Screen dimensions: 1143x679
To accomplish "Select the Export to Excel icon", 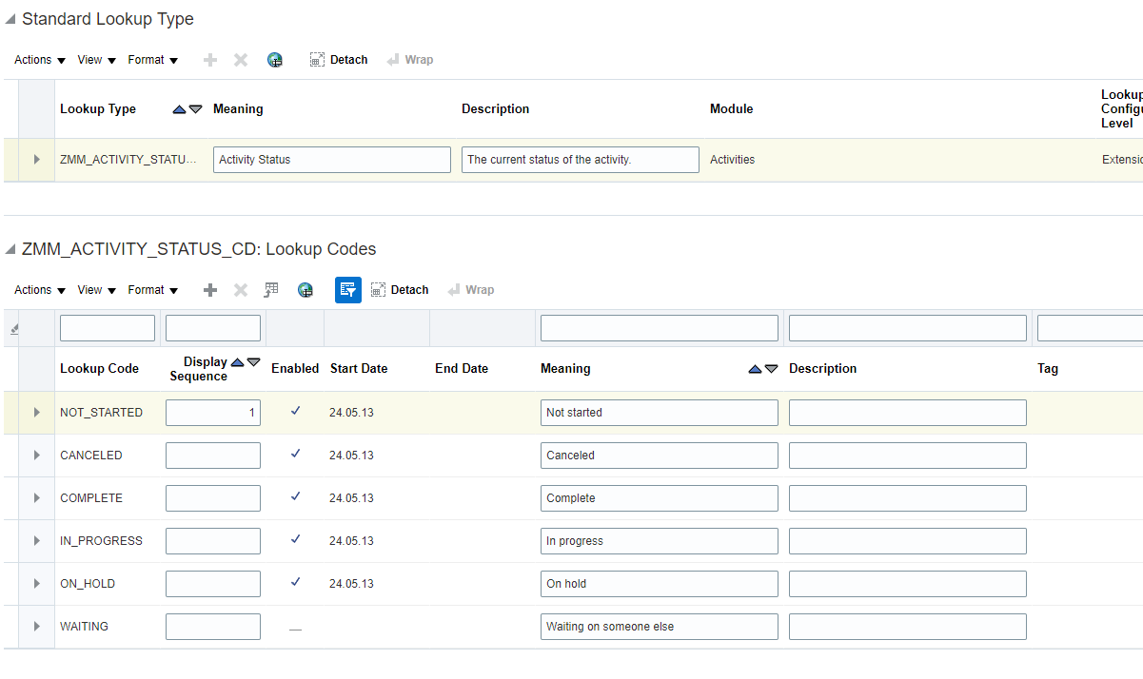I will coord(271,290).
